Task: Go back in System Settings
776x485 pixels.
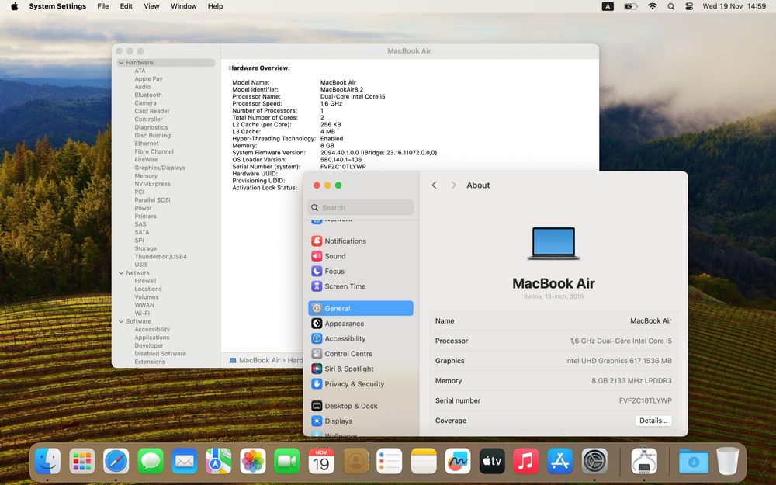Action: [434, 185]
